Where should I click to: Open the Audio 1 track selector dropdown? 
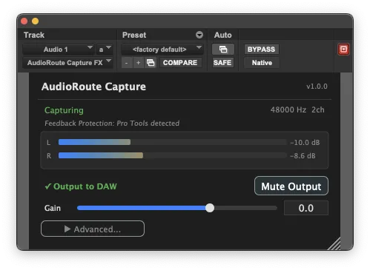58,50
